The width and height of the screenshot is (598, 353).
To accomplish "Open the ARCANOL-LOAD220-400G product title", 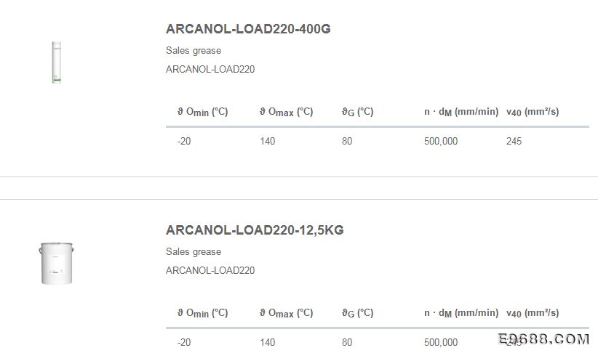I will coord(248,29).
